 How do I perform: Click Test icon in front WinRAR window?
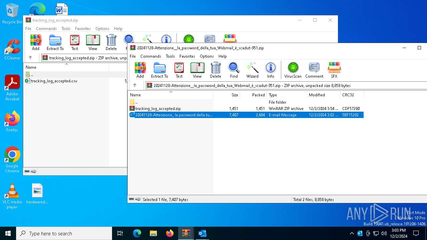[x=179, y=70]
